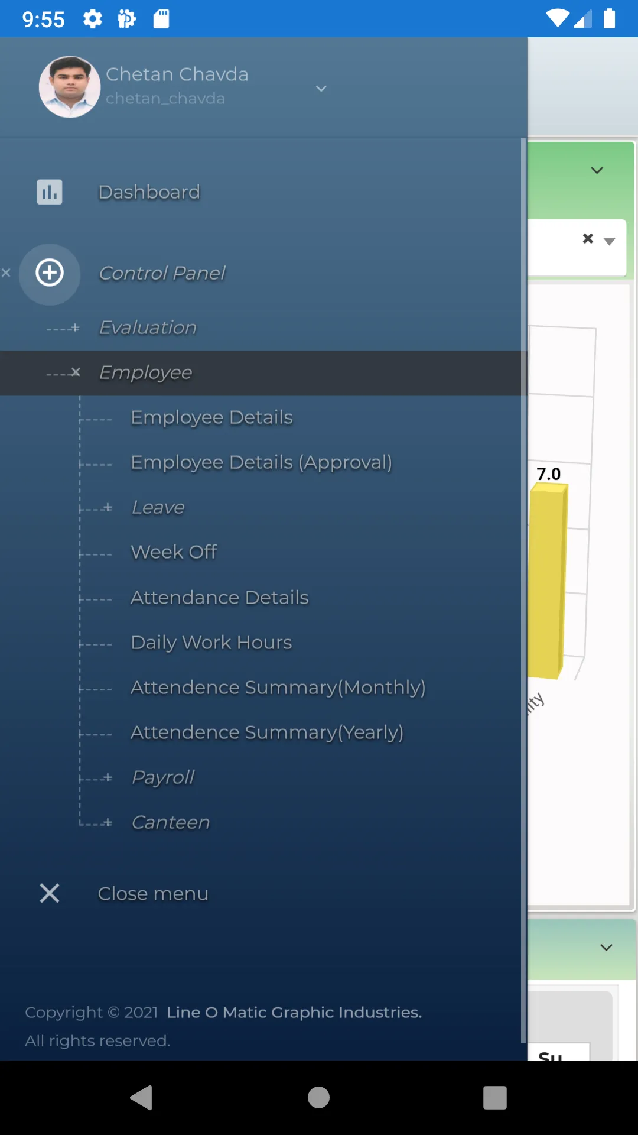This screenshot has height=1135, width=638.
Task: Collapse the green panel chevron at top
Action: [x=597, y=170]
